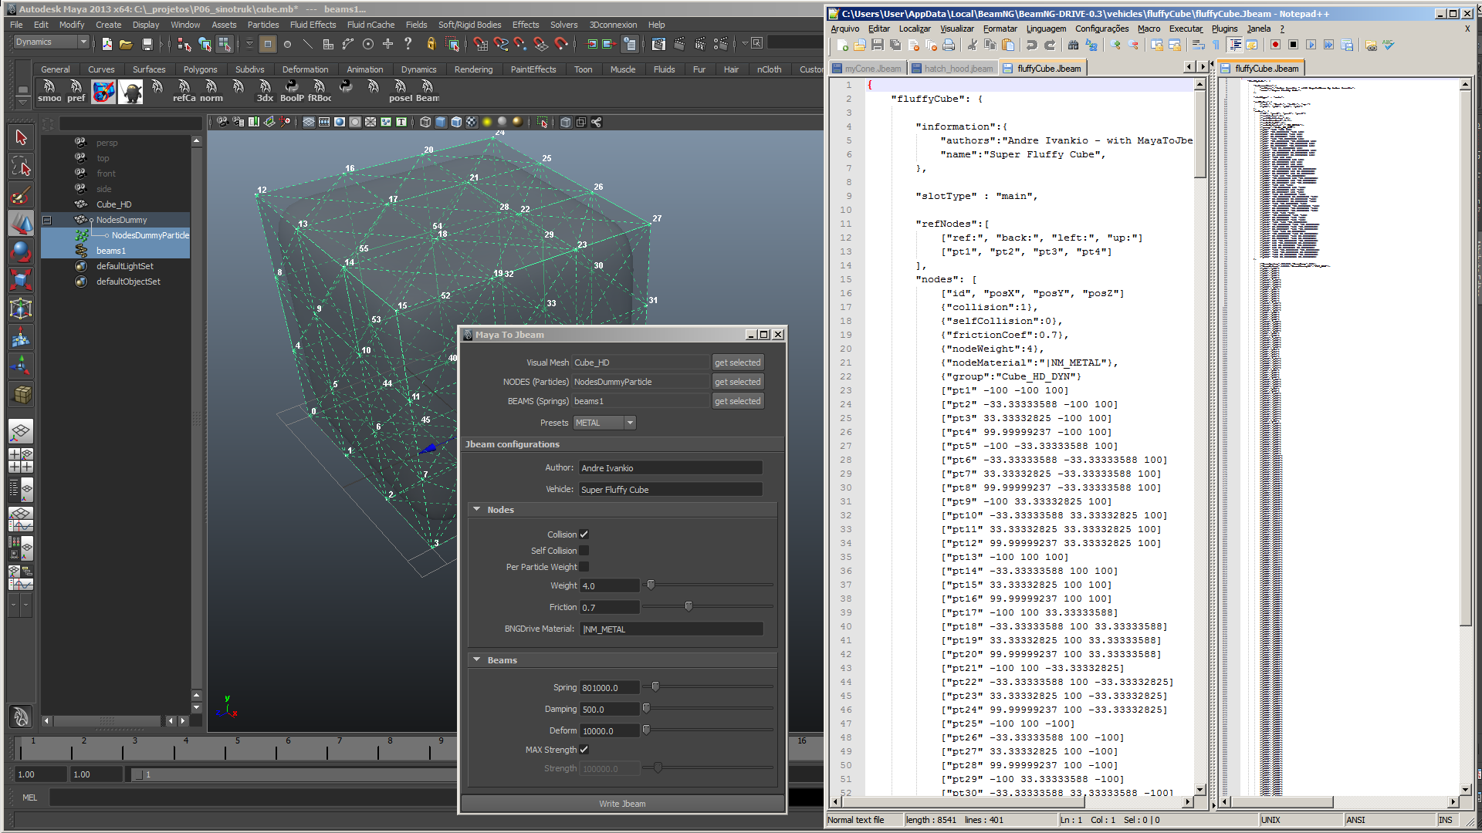Choose the Scale tool icon
The width and height of the screenshot is (1482, 833).
[21, 280]
